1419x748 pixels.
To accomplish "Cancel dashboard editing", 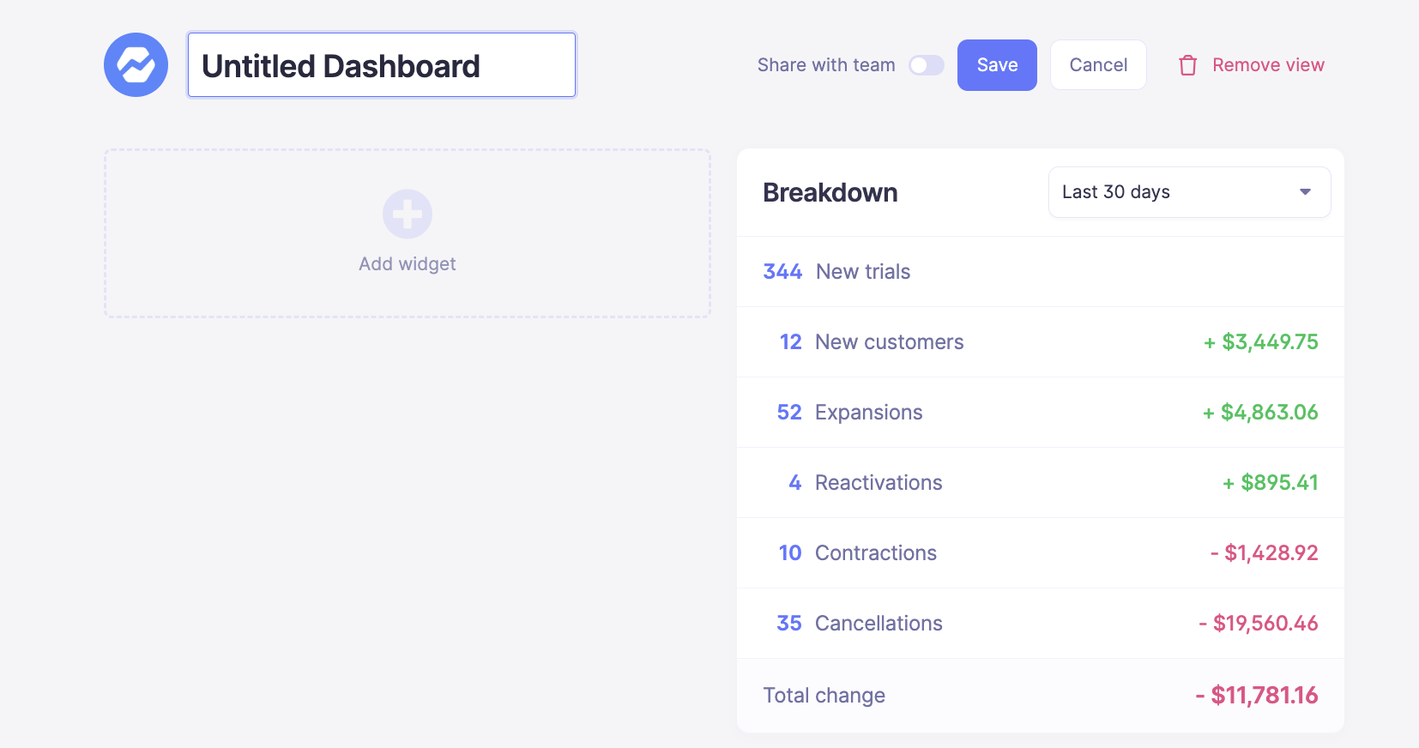I will click(x=1098, y=65).
